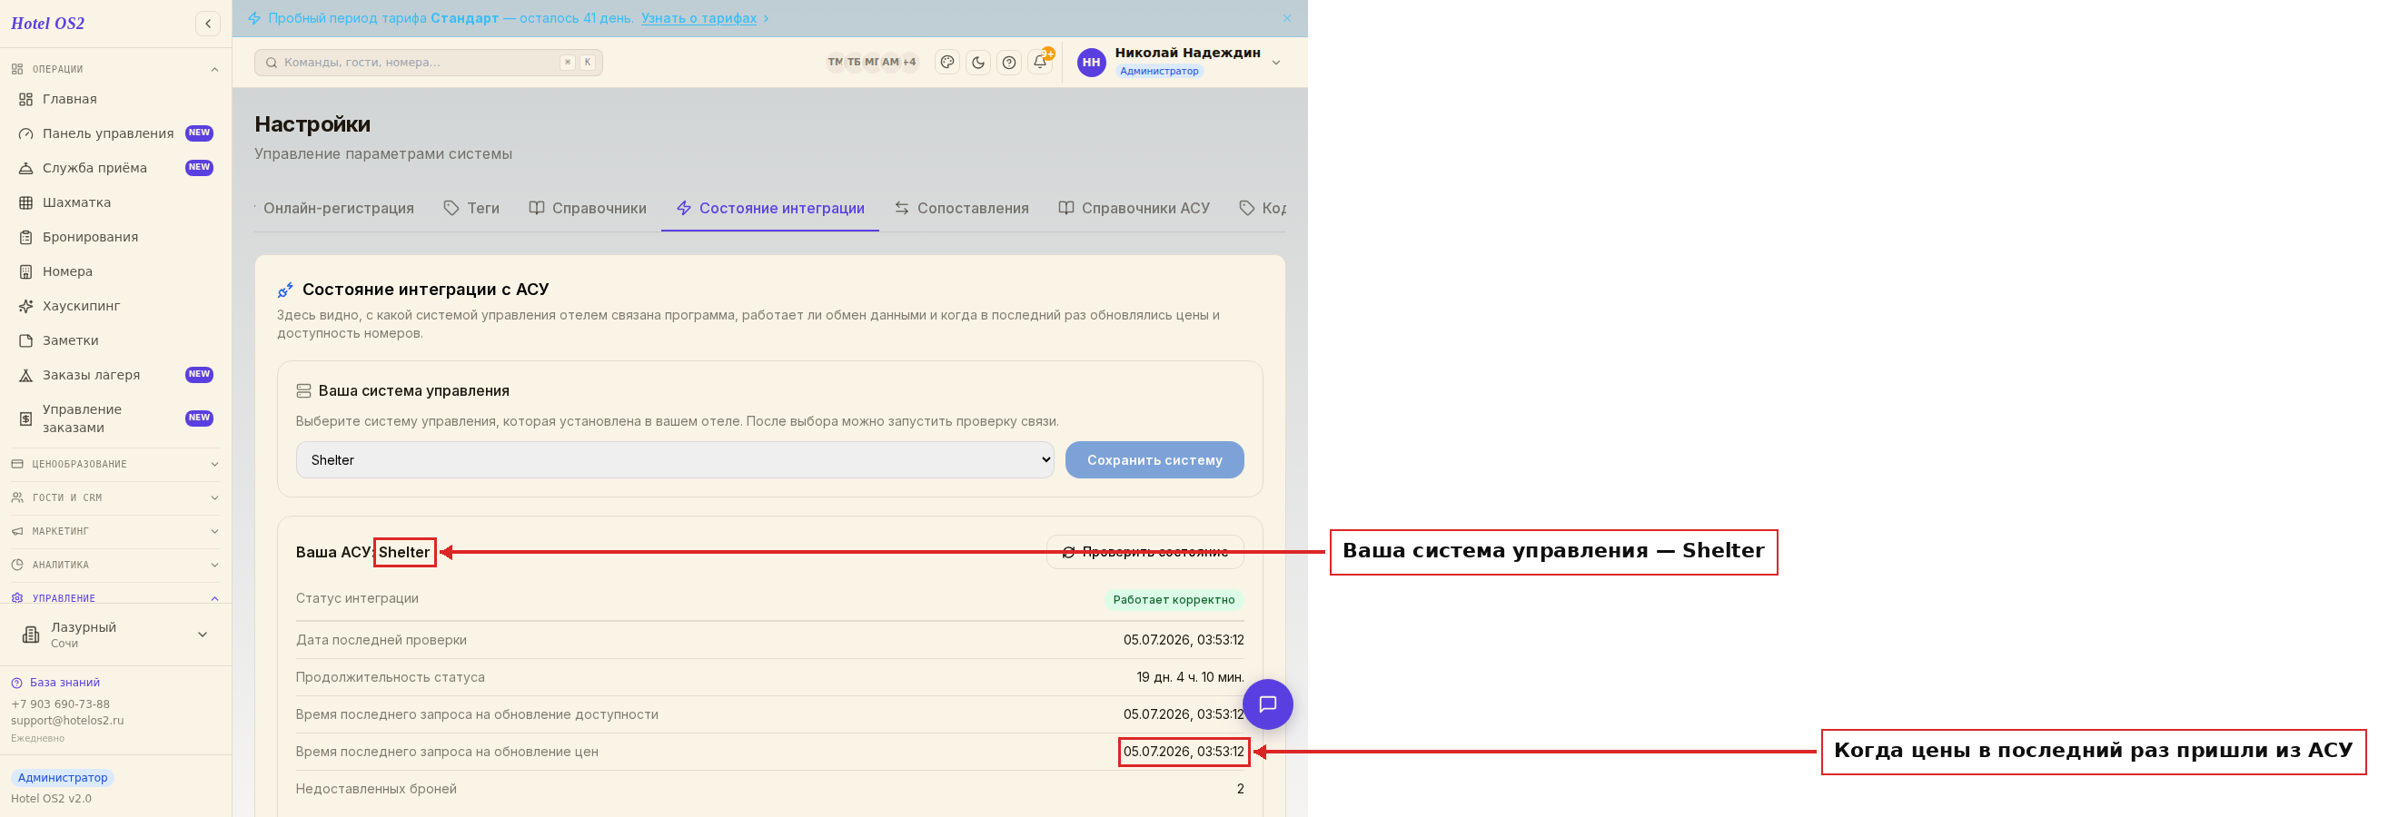
Task: Click the phone number +7 903 690-73-88
Action: [x=60, y=704]
